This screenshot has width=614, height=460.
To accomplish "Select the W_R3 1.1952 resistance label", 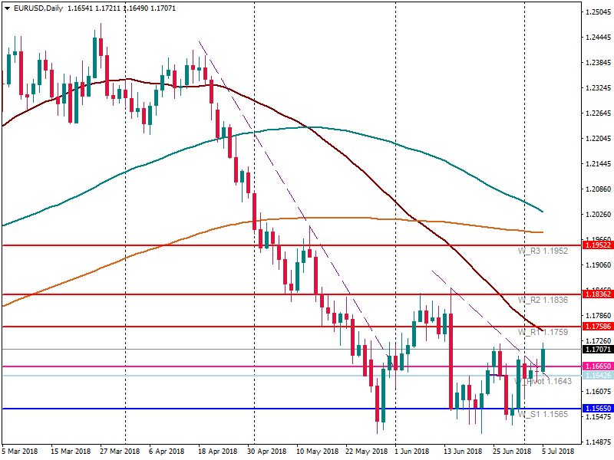I will point(543,251).
